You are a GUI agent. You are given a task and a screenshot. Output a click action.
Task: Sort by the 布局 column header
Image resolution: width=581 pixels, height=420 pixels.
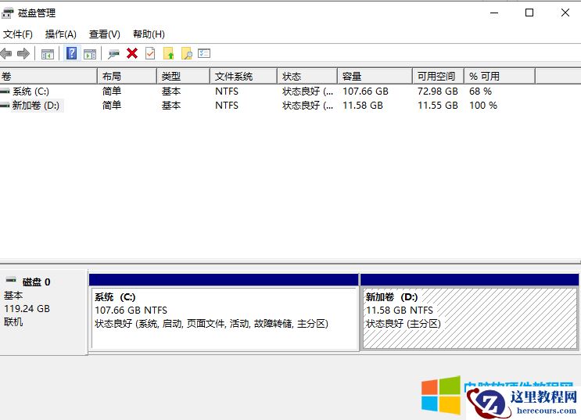click(x=127, y=77)
